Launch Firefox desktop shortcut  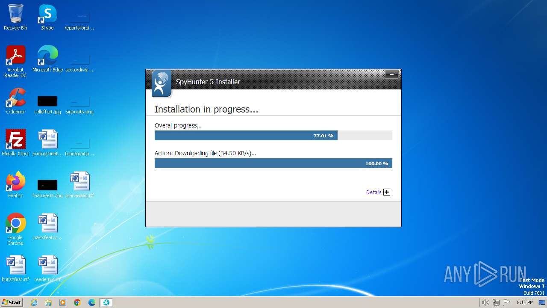[x=15, y=185]
